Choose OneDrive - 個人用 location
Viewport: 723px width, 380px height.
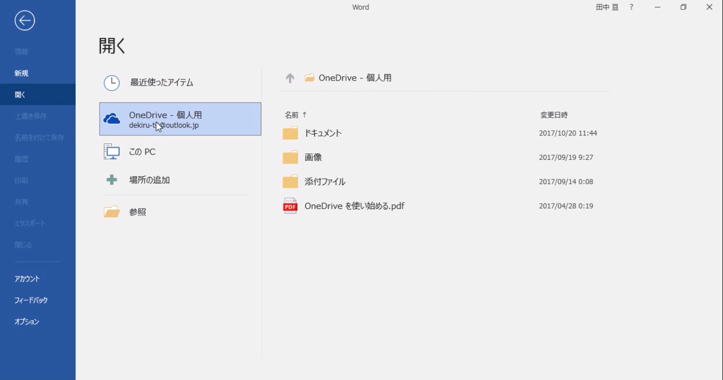click(x=180, y=119)
